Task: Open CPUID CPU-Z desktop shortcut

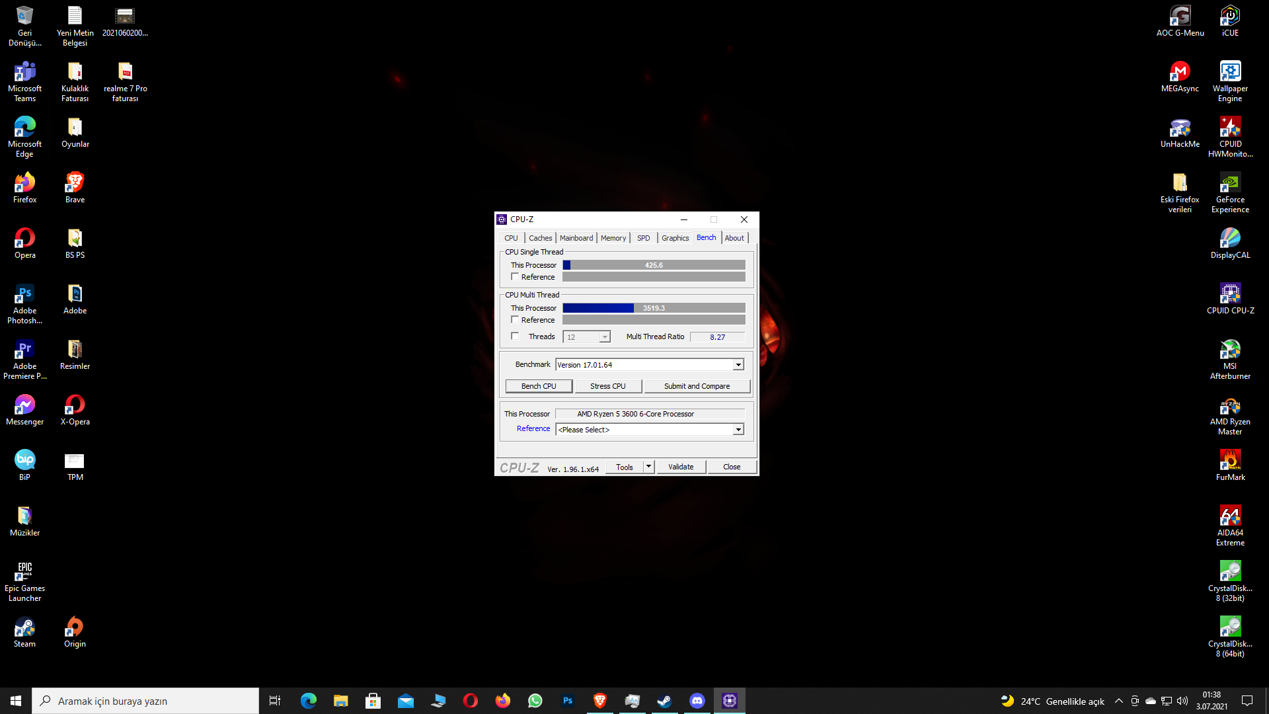Action: click(1230, 299)
